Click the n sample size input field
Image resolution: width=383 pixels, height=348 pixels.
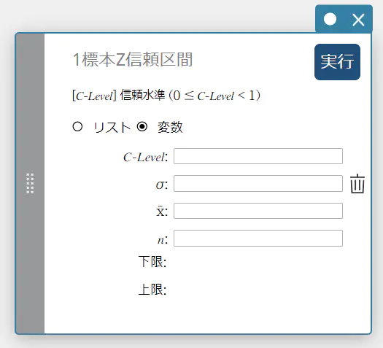click(x=258, y=238)
